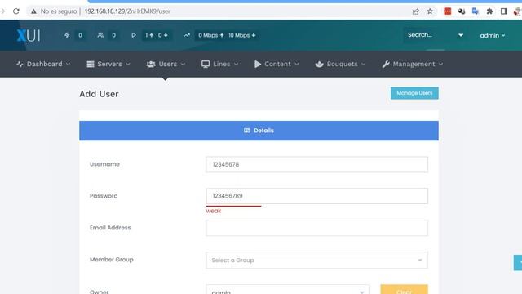
Task: Open the extensions puzzle icon
Action: [489, 11]
